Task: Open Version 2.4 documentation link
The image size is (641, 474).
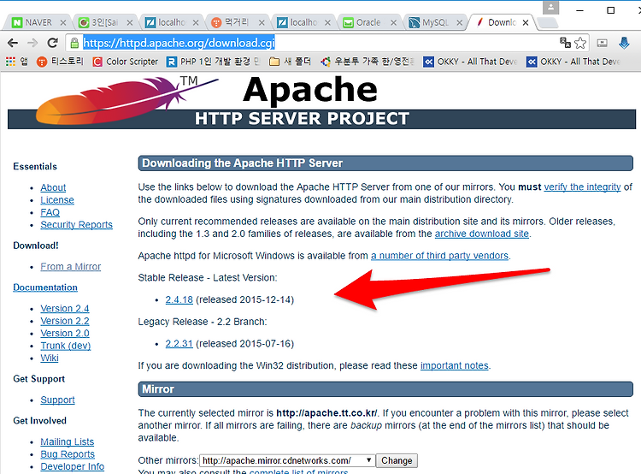Action: coord(65,308)
